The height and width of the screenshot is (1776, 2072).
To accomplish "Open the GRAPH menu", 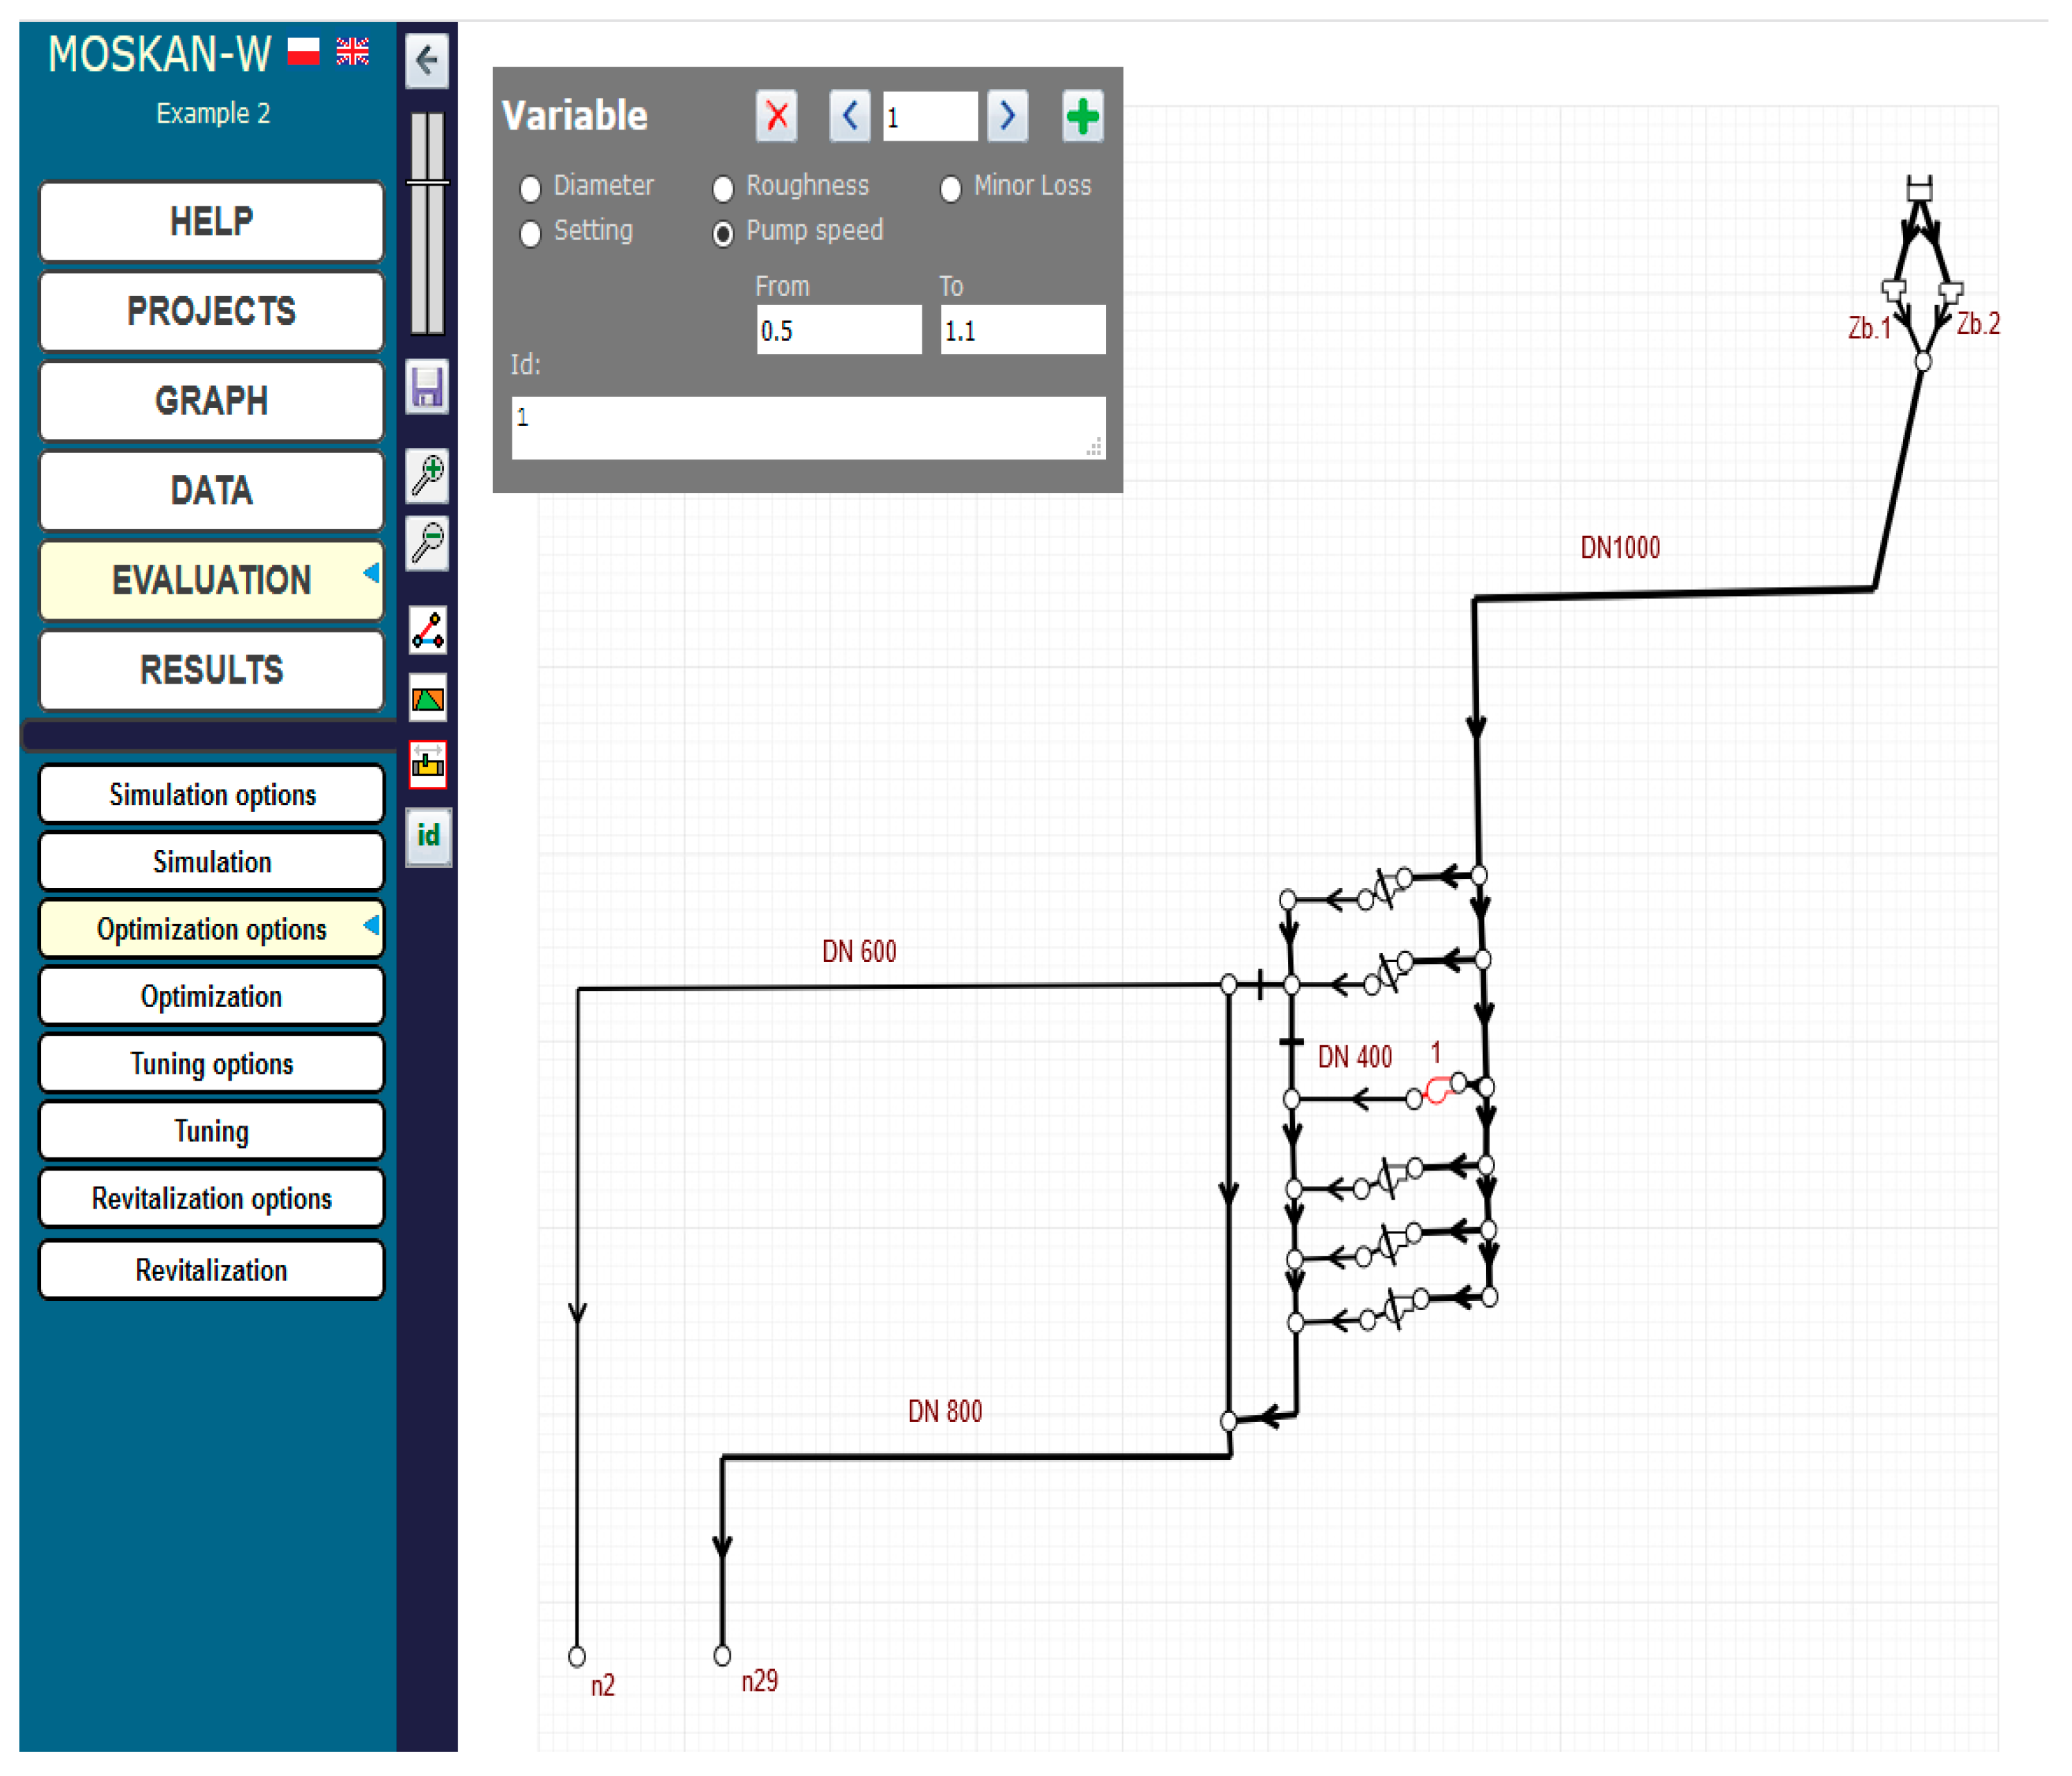I will (212, 401).
